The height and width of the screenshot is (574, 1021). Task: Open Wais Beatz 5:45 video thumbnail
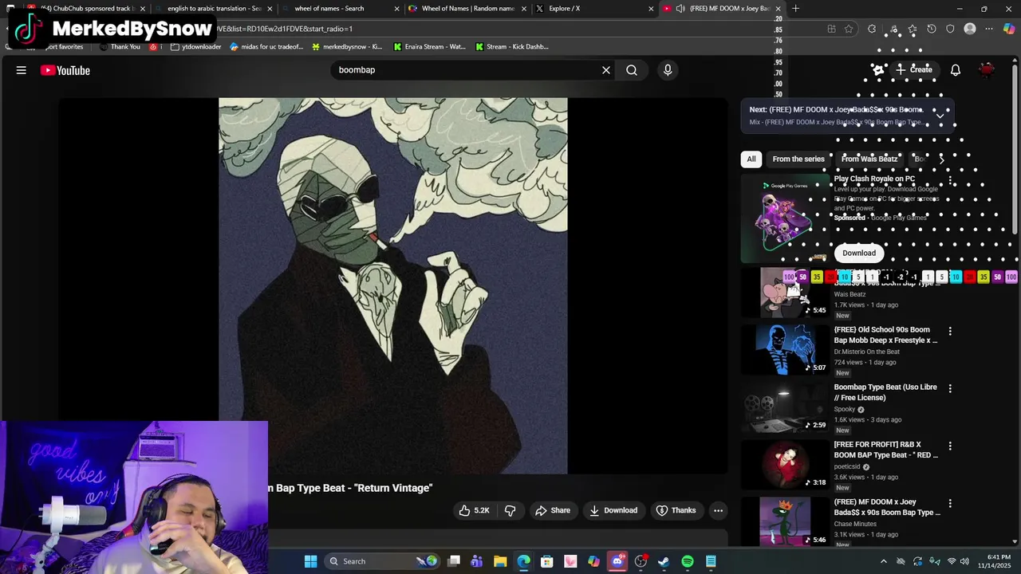[784, 292]
